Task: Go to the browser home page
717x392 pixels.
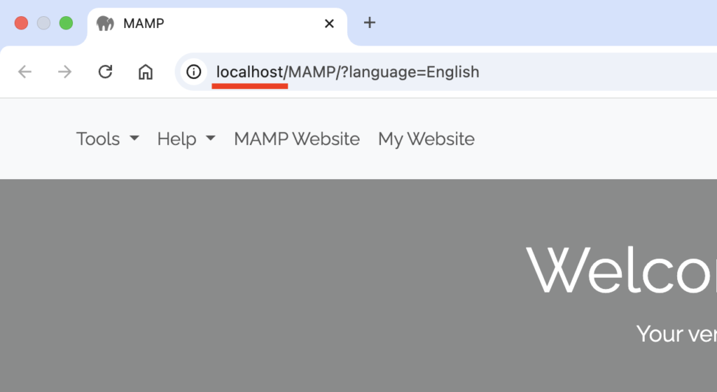Action: (146, 71)
